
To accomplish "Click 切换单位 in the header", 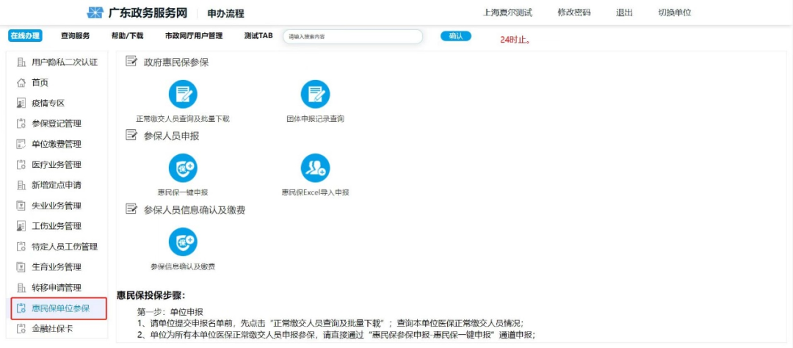I will 674,12.
